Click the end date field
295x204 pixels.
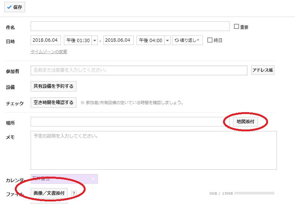pyautogui.click(x=118, y=40)
